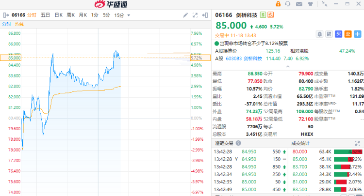Open the note edit icon
364x196 pixels.
[x=329, y=34]
